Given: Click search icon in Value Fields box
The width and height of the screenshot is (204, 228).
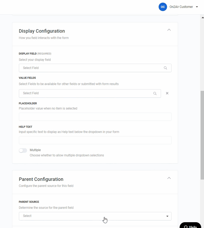Looking at the screenshot, I should (x=155, y=93).
